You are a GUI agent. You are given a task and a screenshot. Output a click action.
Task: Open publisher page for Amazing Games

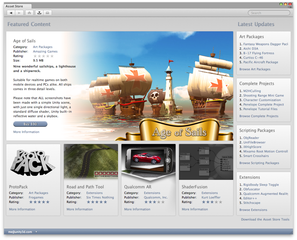(45, 51)
